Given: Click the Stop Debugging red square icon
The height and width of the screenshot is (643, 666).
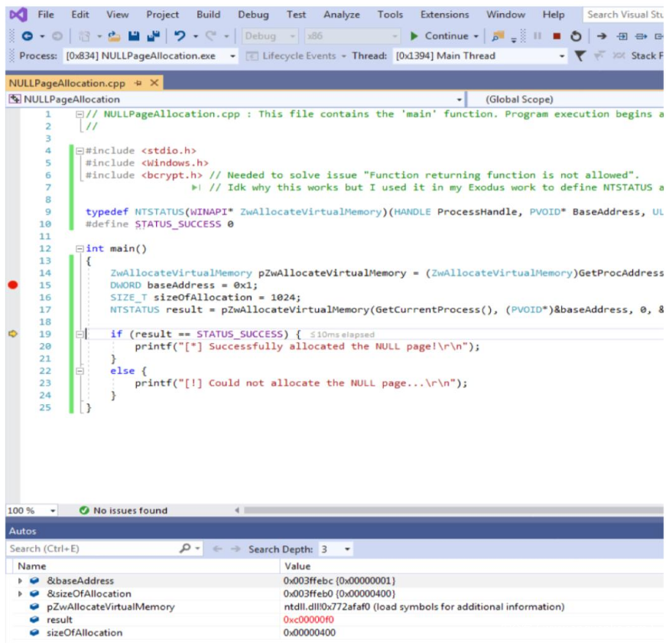Looking at the screenshot, I should (557, 36).
